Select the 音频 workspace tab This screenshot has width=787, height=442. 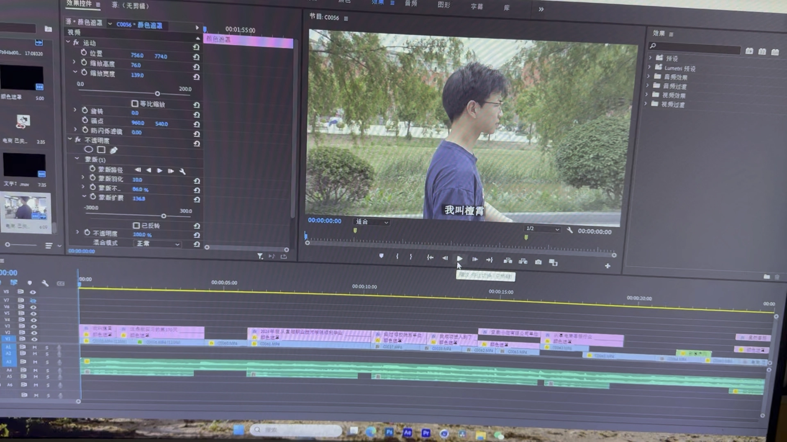click(411, 3)
